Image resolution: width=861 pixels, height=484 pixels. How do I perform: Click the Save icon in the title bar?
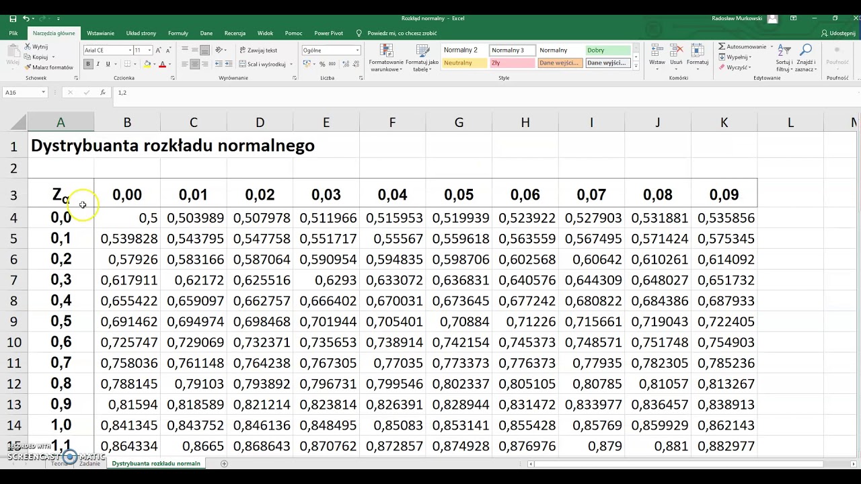[13, 18]
